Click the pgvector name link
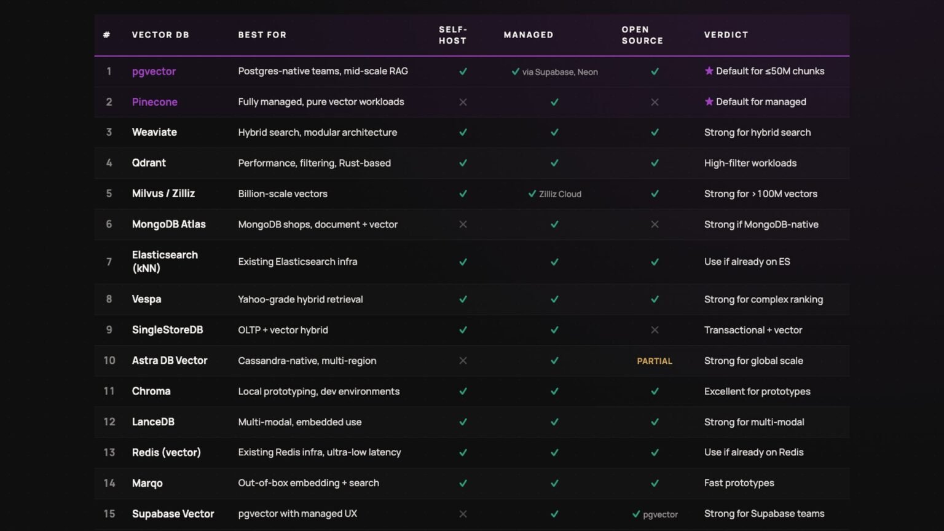944x531 pixels. point(154,71)
